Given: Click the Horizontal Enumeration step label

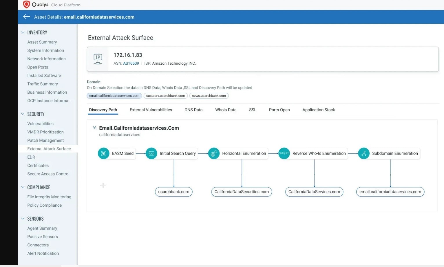Looking at the screenshot, I should pyautogui.click(x=244, y=153).
